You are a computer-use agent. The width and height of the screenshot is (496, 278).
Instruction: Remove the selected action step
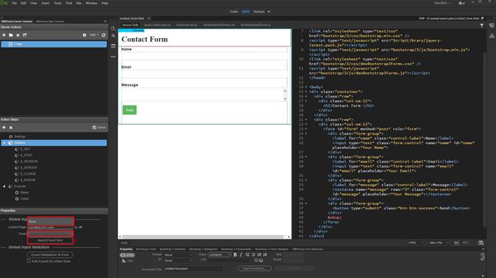11,128
